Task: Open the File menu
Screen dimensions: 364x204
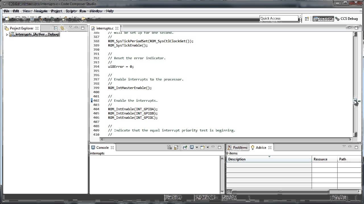Action: point(7,11)
